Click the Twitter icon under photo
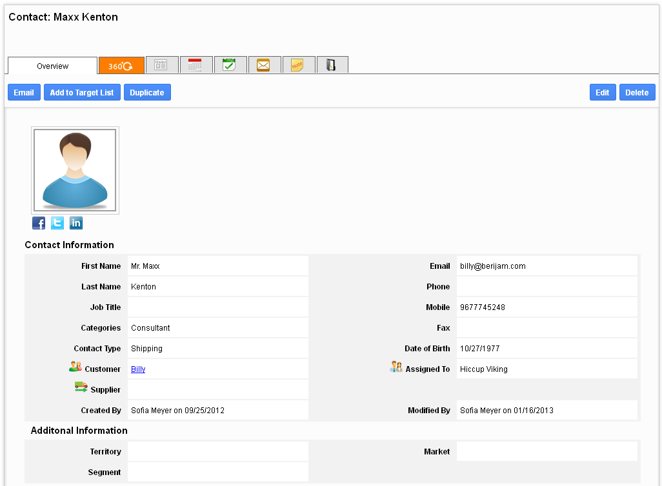 click(57, 223)
